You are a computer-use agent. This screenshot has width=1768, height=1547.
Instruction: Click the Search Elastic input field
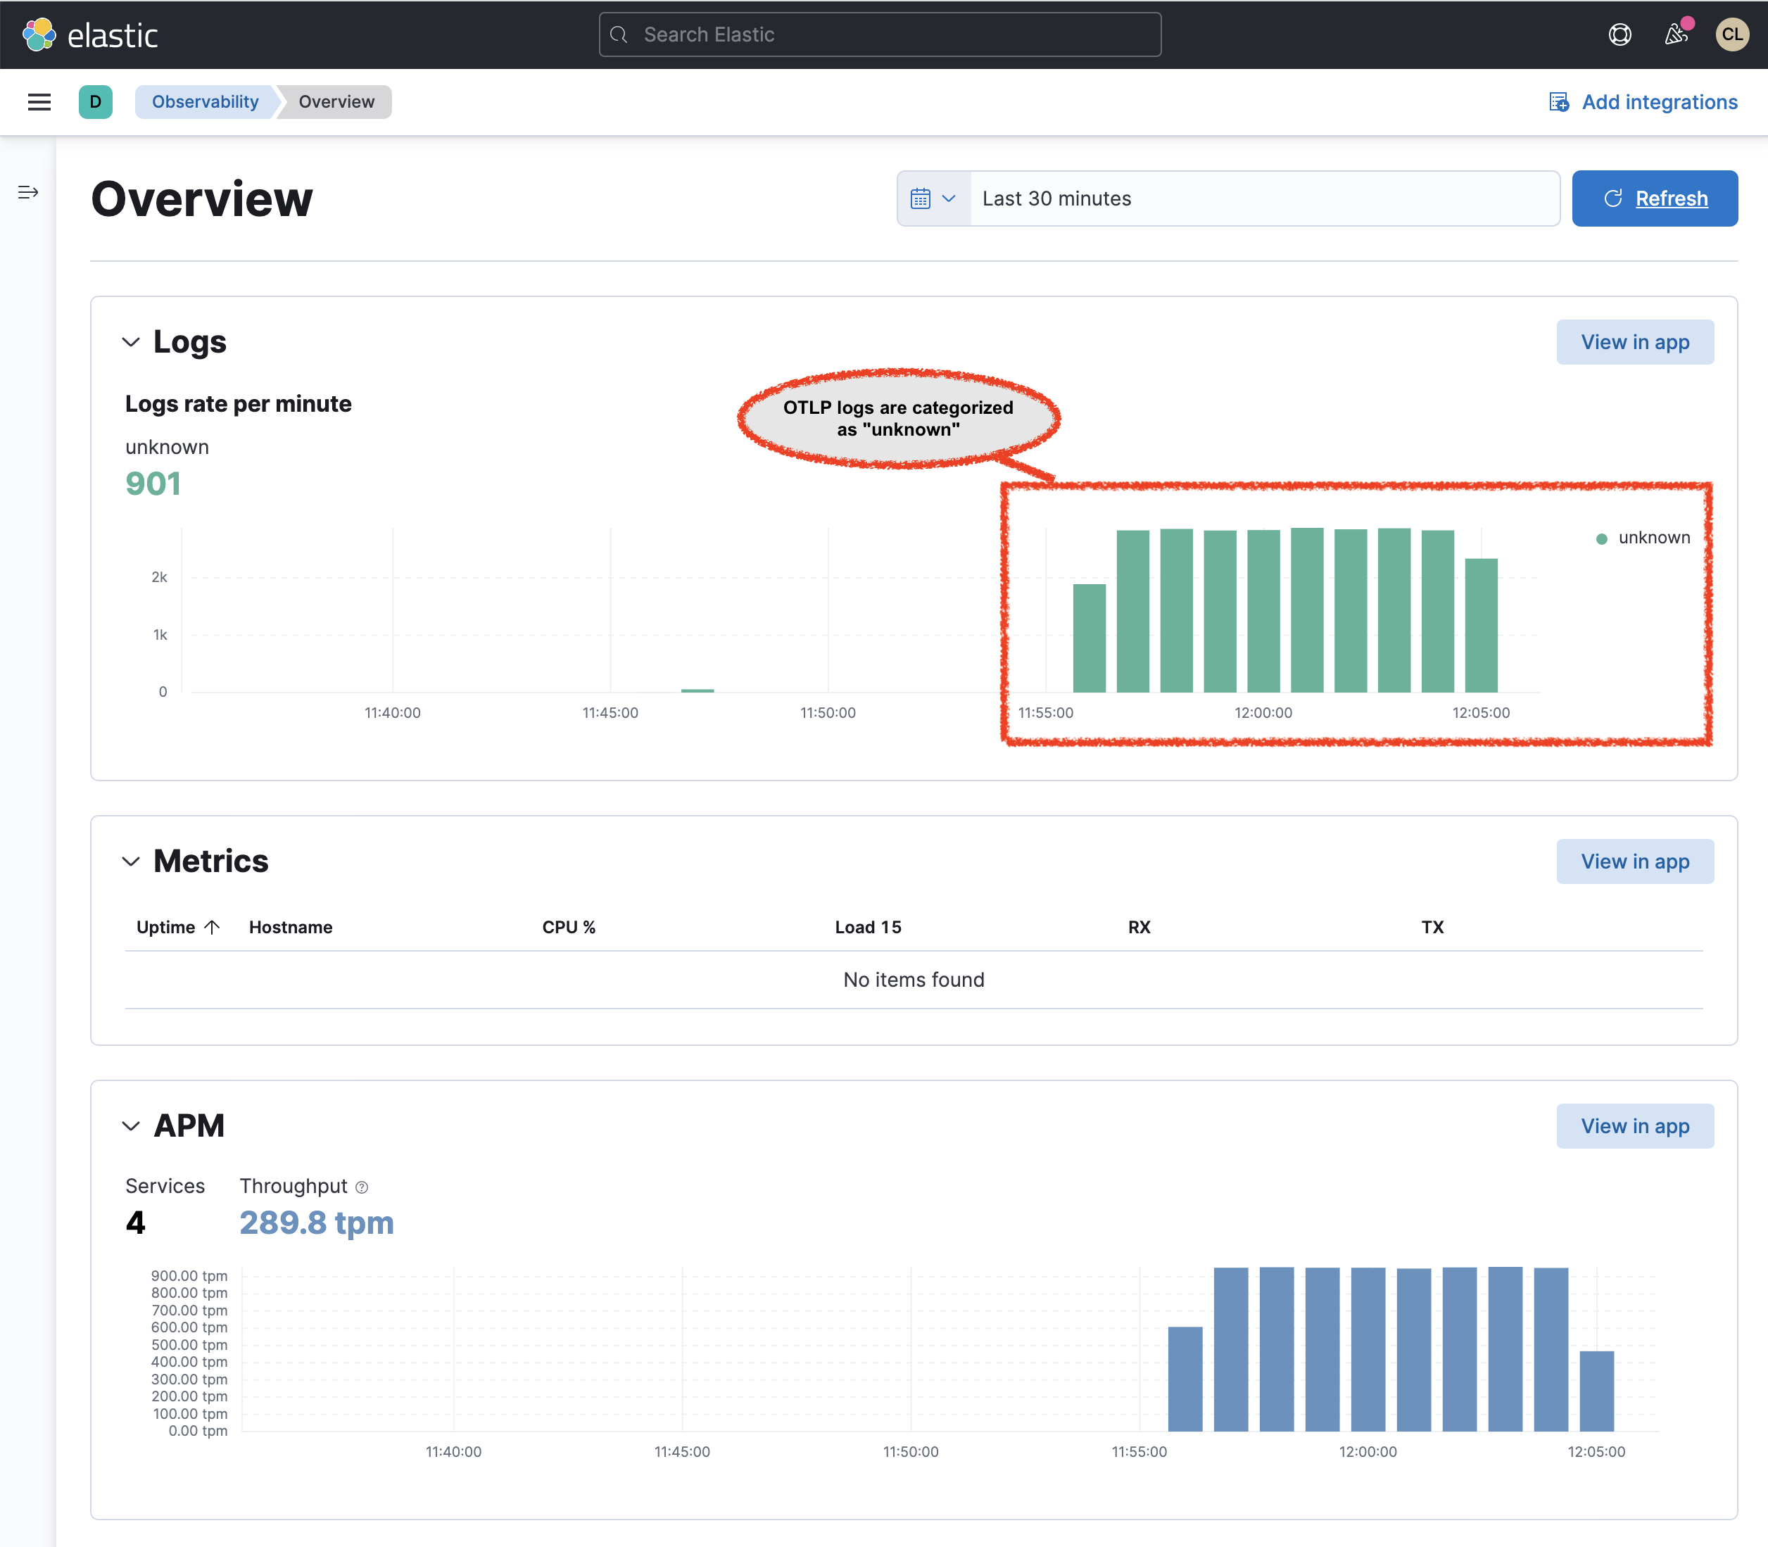[x=879, y=34]
